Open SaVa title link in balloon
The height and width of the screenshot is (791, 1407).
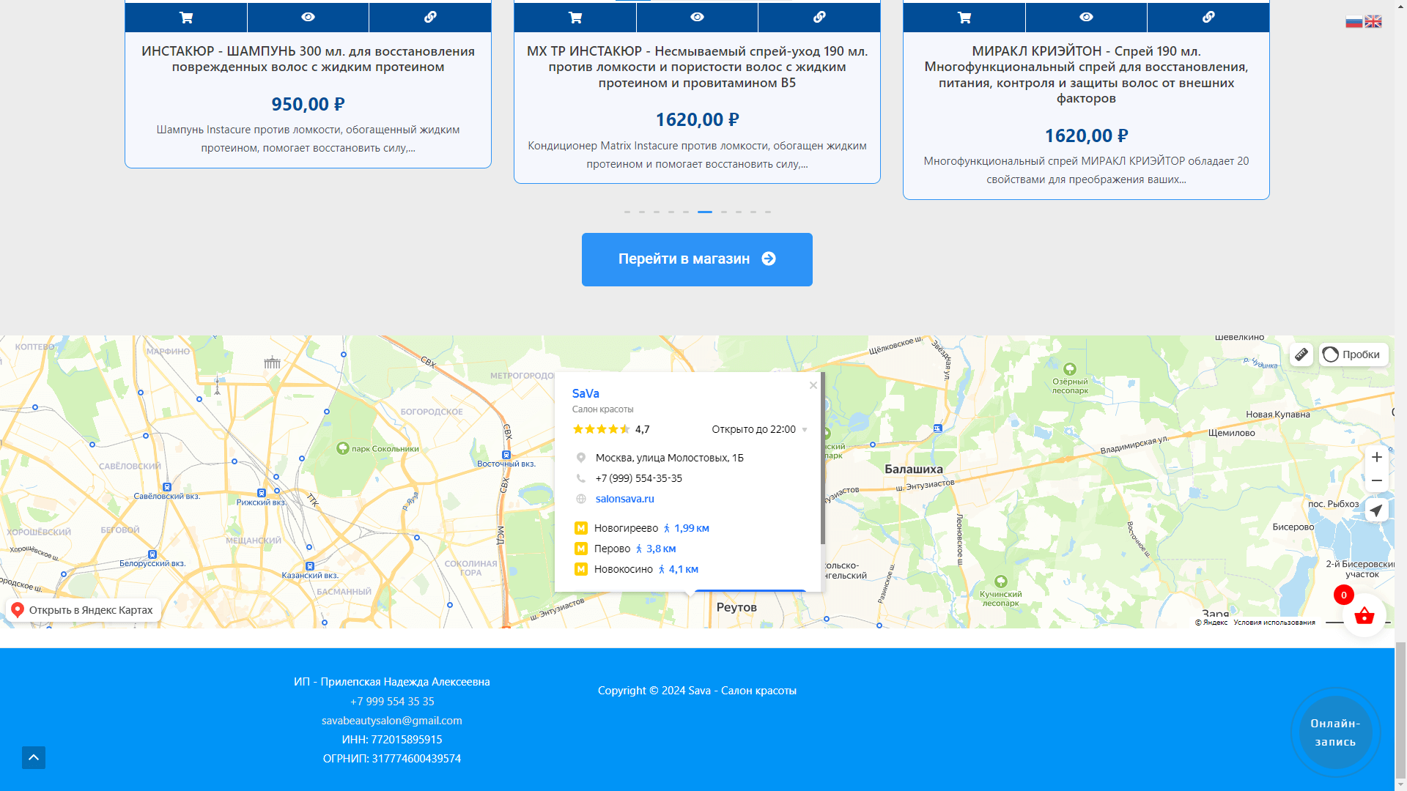coord(586,393)
